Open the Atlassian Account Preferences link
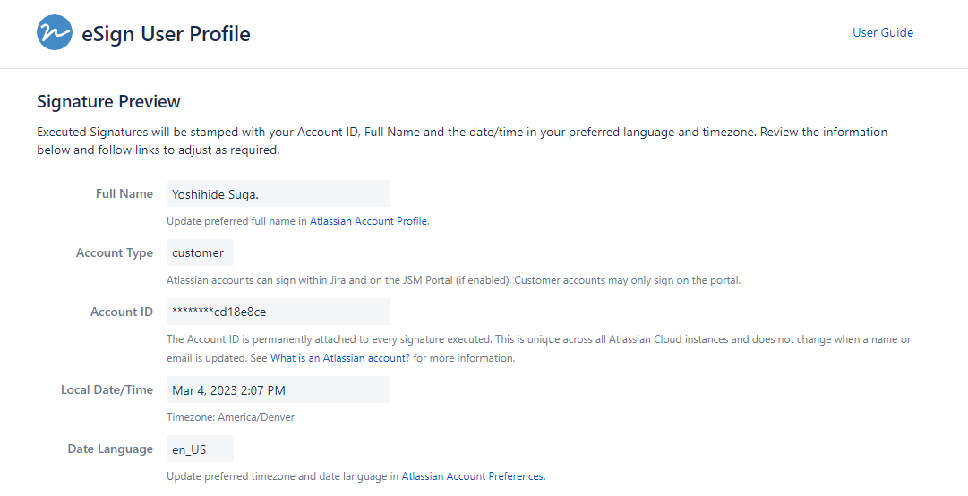Viewport: 968px width, 496px height. 472,476
